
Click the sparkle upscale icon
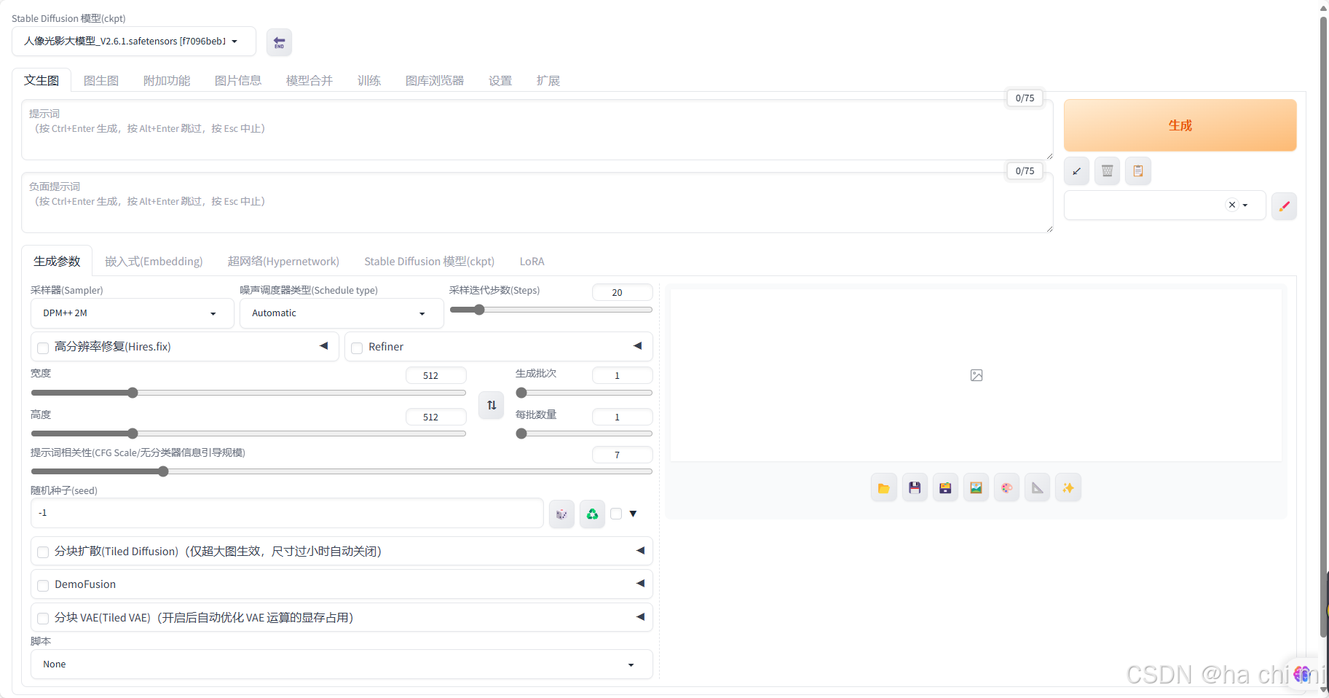(1068, 488)
